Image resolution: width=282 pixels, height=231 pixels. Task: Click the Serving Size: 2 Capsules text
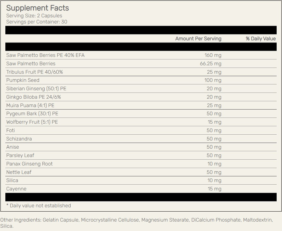[x=34, y=16]
